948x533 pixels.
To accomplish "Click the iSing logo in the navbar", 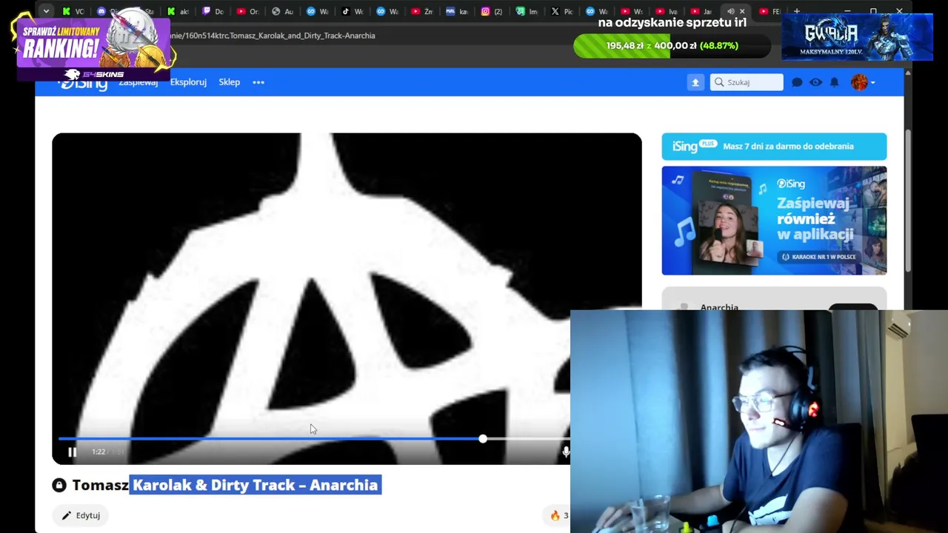I will pos(83,83).
